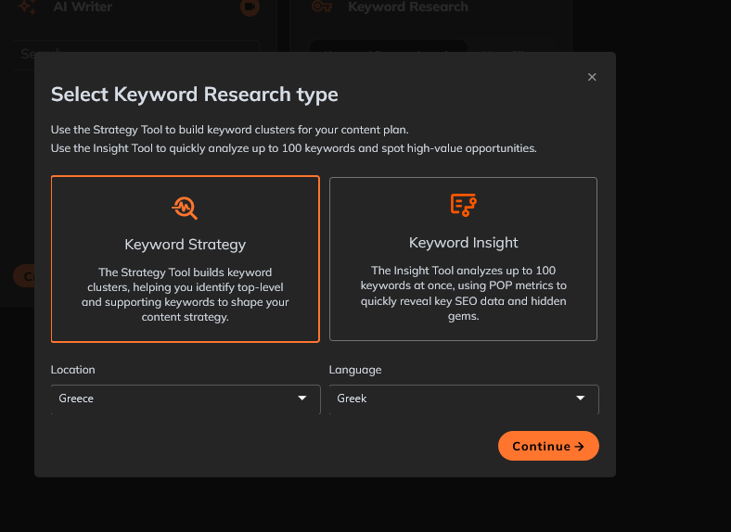Click the Insight Tool description paragraph

click(464, 293)
